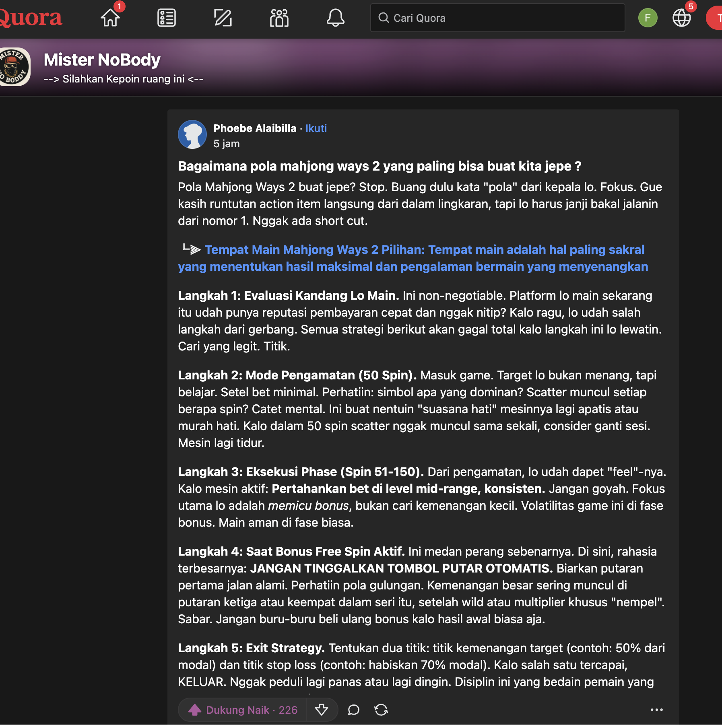Open question about pola mahjong ways 2

click(x=380, y=166)
